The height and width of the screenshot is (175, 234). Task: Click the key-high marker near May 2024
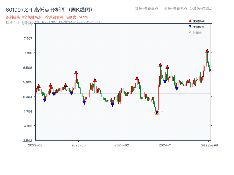click(137, 78)
